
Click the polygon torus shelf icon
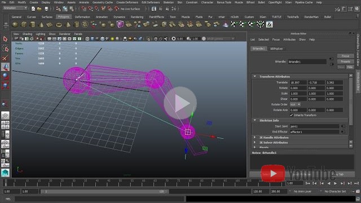coord(59,24)
